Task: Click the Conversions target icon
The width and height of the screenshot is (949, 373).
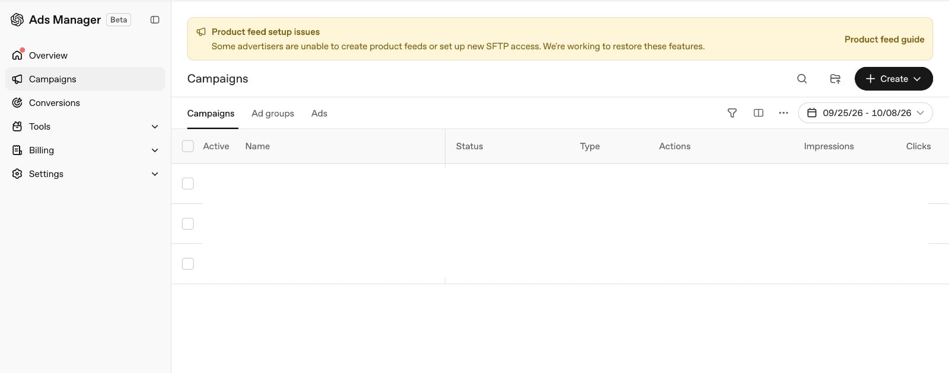Action: point(17,102)
